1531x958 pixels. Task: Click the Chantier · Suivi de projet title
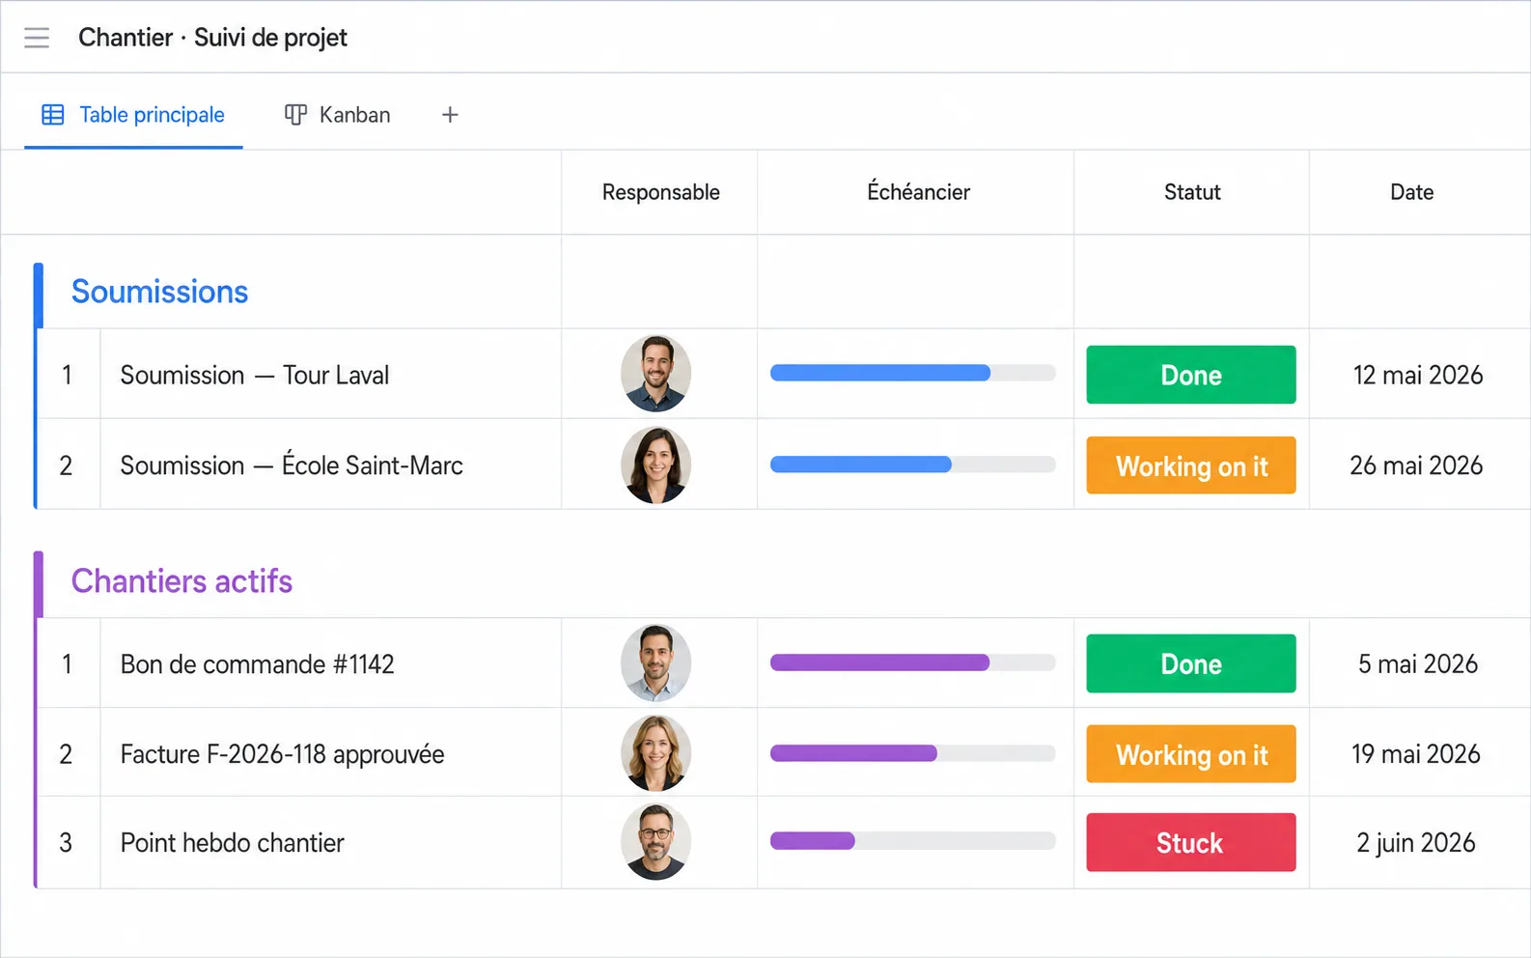pyautogui.click(x=212, y=38)
